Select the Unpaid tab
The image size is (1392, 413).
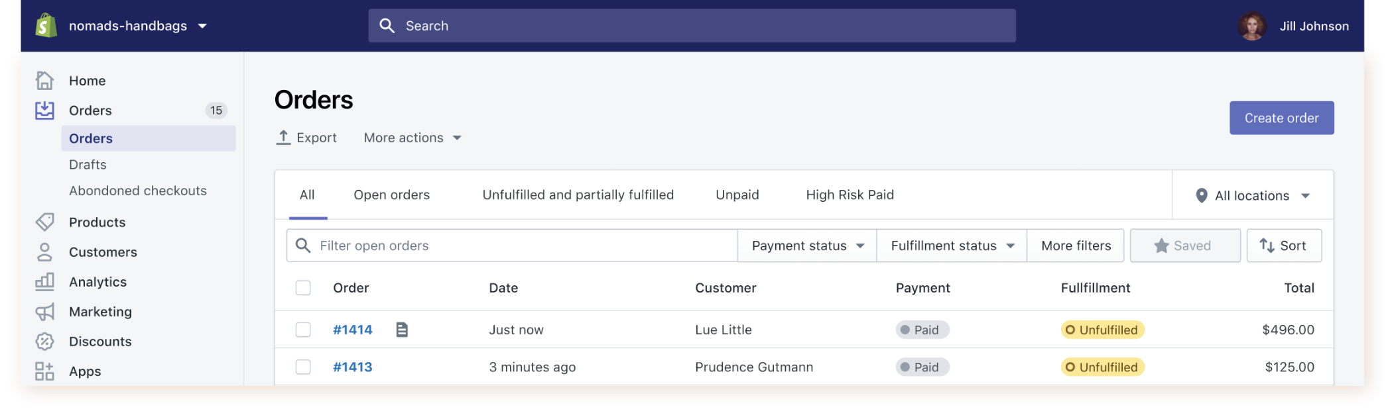tap(737, 195)
